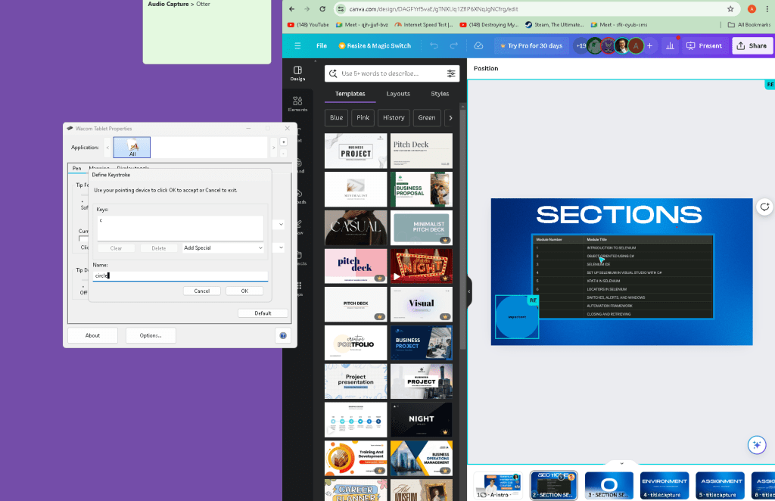Click Share button in Canva
Viewport: 775px width, 501px height.
(752, 45)
